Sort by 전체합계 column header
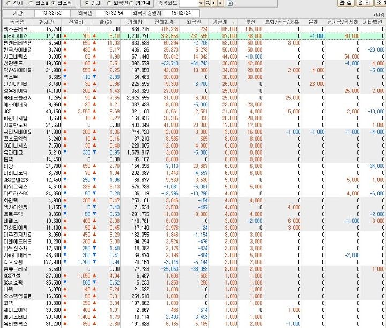Viewport: 386px width, 328px height. [164, 22]
